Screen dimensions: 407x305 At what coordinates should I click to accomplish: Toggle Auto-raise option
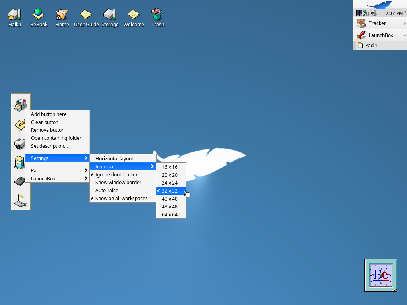click(x=123, y=190)
